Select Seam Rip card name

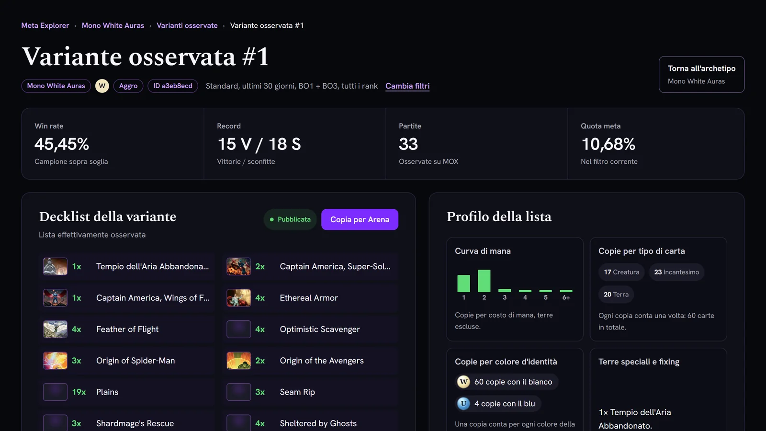[x=297, y=392]
